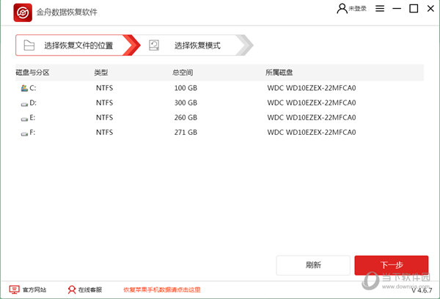Minimize the recovery software window
The image size is (440, 299).
click(x=397, y=9)
